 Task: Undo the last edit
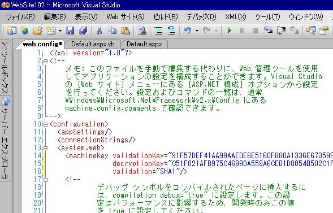click(188, 31)
